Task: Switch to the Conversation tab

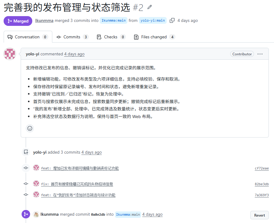Action: coord(28,37)
